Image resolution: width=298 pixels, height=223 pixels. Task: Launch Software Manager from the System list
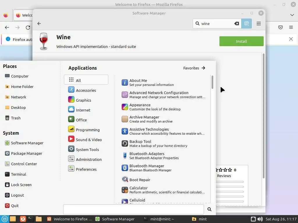(x=24, y=143)
